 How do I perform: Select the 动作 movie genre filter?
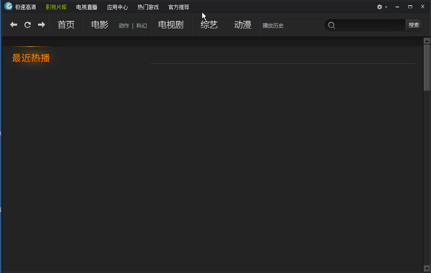124,25
